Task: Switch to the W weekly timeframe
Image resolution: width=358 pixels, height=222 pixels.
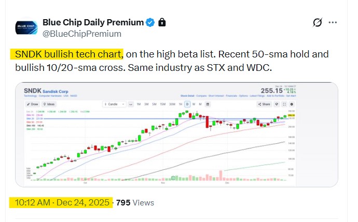Action: [x=193, y=104]
